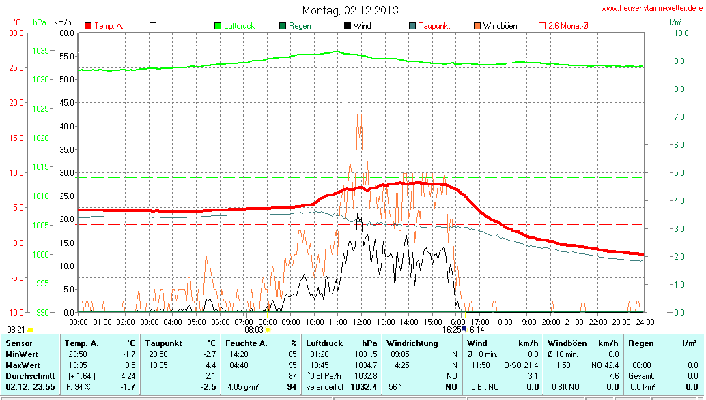The image size is (706, 400).
Task: Click the orange Windböen legend swatch
Action: [x=477, y=26]
